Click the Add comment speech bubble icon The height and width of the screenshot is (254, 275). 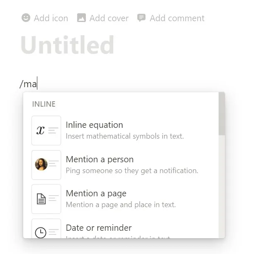[x=141, y=18]
